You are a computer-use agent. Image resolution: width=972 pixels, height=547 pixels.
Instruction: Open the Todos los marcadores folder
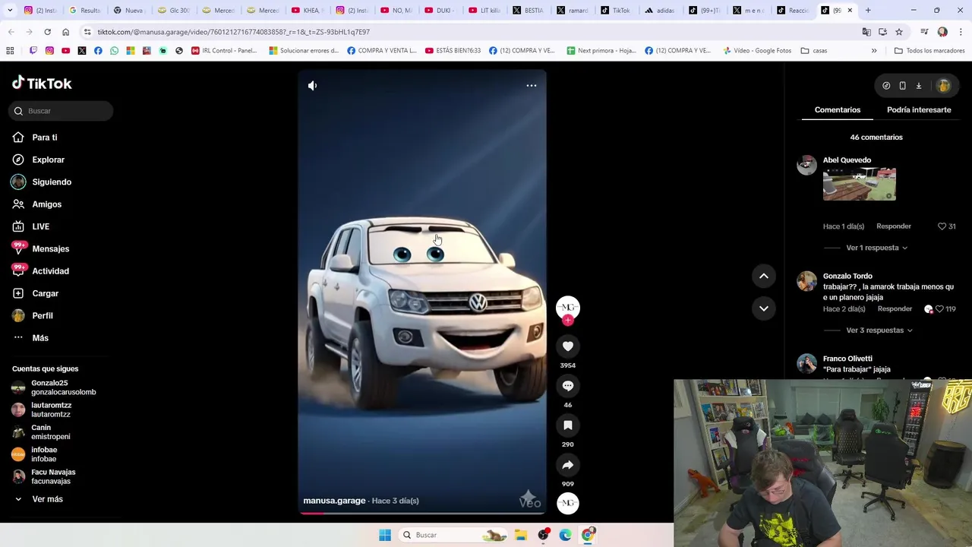(x=929, y=51)
